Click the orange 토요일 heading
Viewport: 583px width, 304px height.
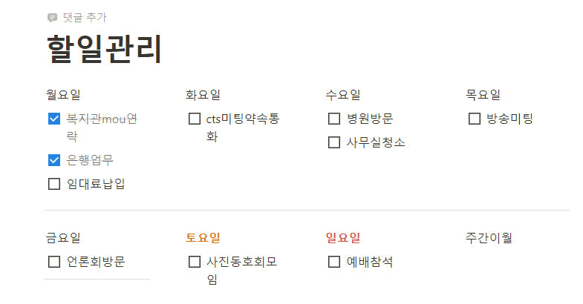[x=203, y=238]
